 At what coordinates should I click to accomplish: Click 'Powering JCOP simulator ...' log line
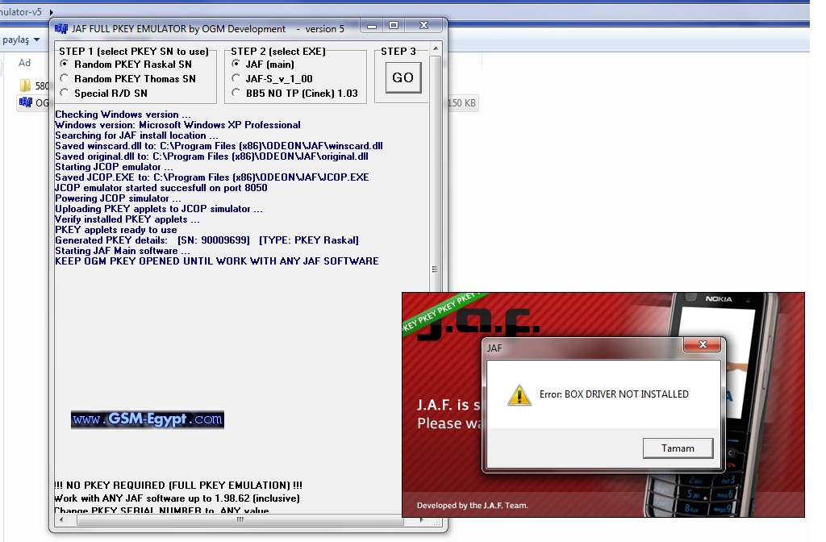118,198
